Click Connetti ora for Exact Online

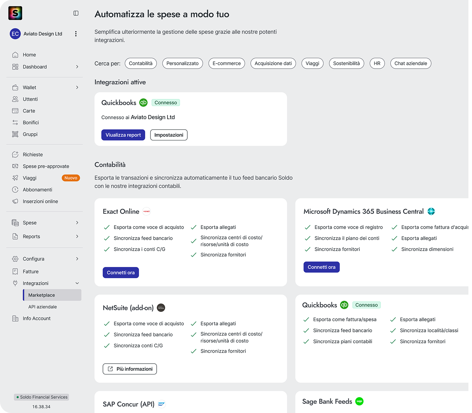tap(121, 273)
